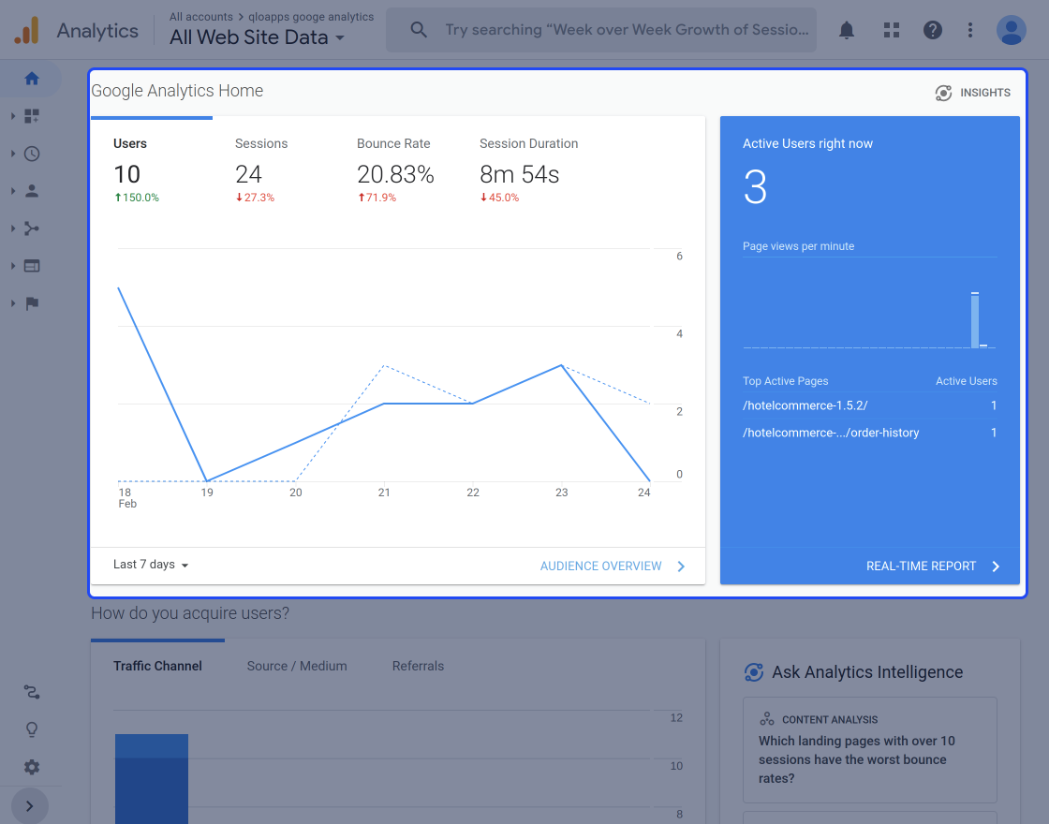Image resolution: width=1049 pixels, height=824 pixels.
Task: Click the qloapps googe analytics breadcrumb
Action: tap(311, 17)
